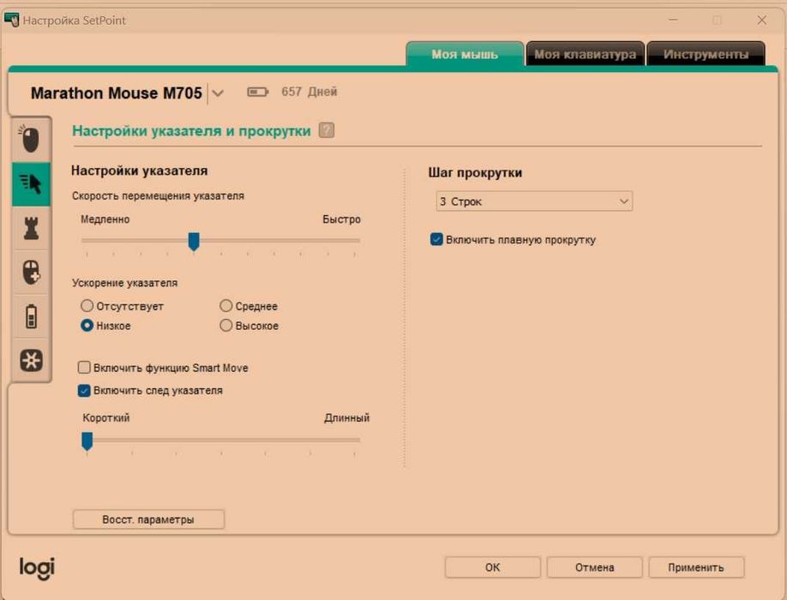Click the Медленно speed label

pyautogui.click(x=105, y=219)
